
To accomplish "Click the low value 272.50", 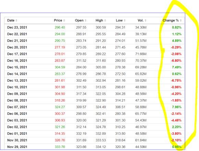I will click(120, 74).
